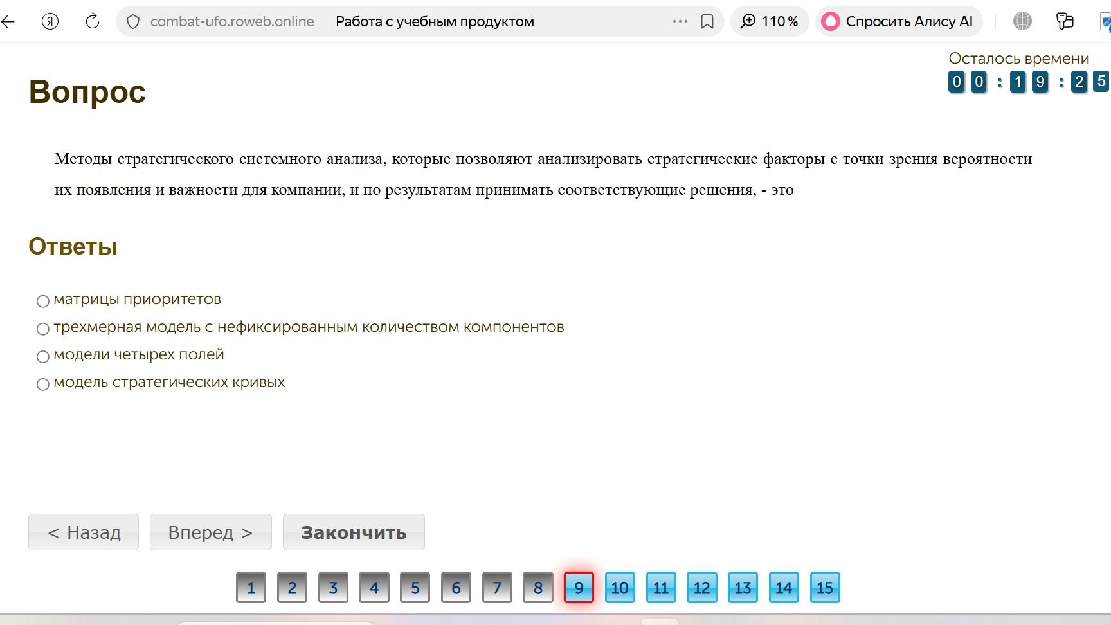Click the globe translate icon

coord(1022,21)
